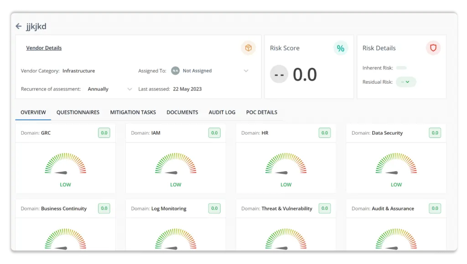The width and height of the screenshot is (467, 264).
Task: Click the 0.0 risk score value
Action: tap(305, 74)
